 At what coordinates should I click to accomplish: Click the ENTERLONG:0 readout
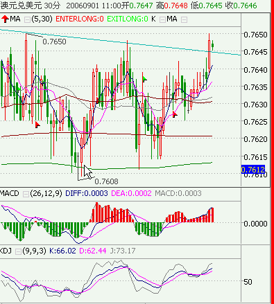80,19
